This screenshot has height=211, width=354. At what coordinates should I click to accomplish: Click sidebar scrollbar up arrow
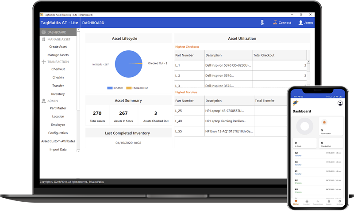[x=78, y=30]
